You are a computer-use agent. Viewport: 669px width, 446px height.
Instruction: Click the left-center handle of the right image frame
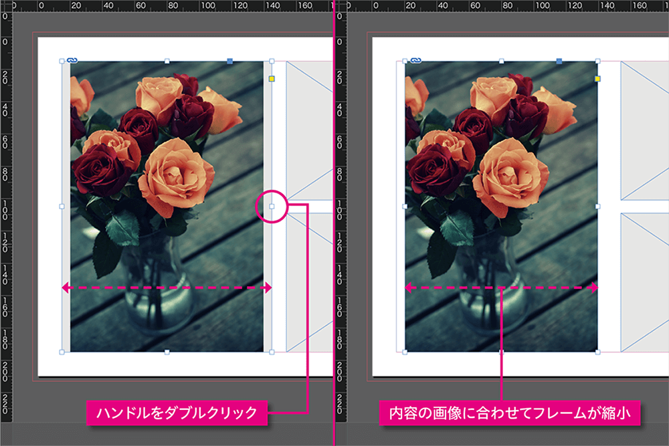(403, 207)
